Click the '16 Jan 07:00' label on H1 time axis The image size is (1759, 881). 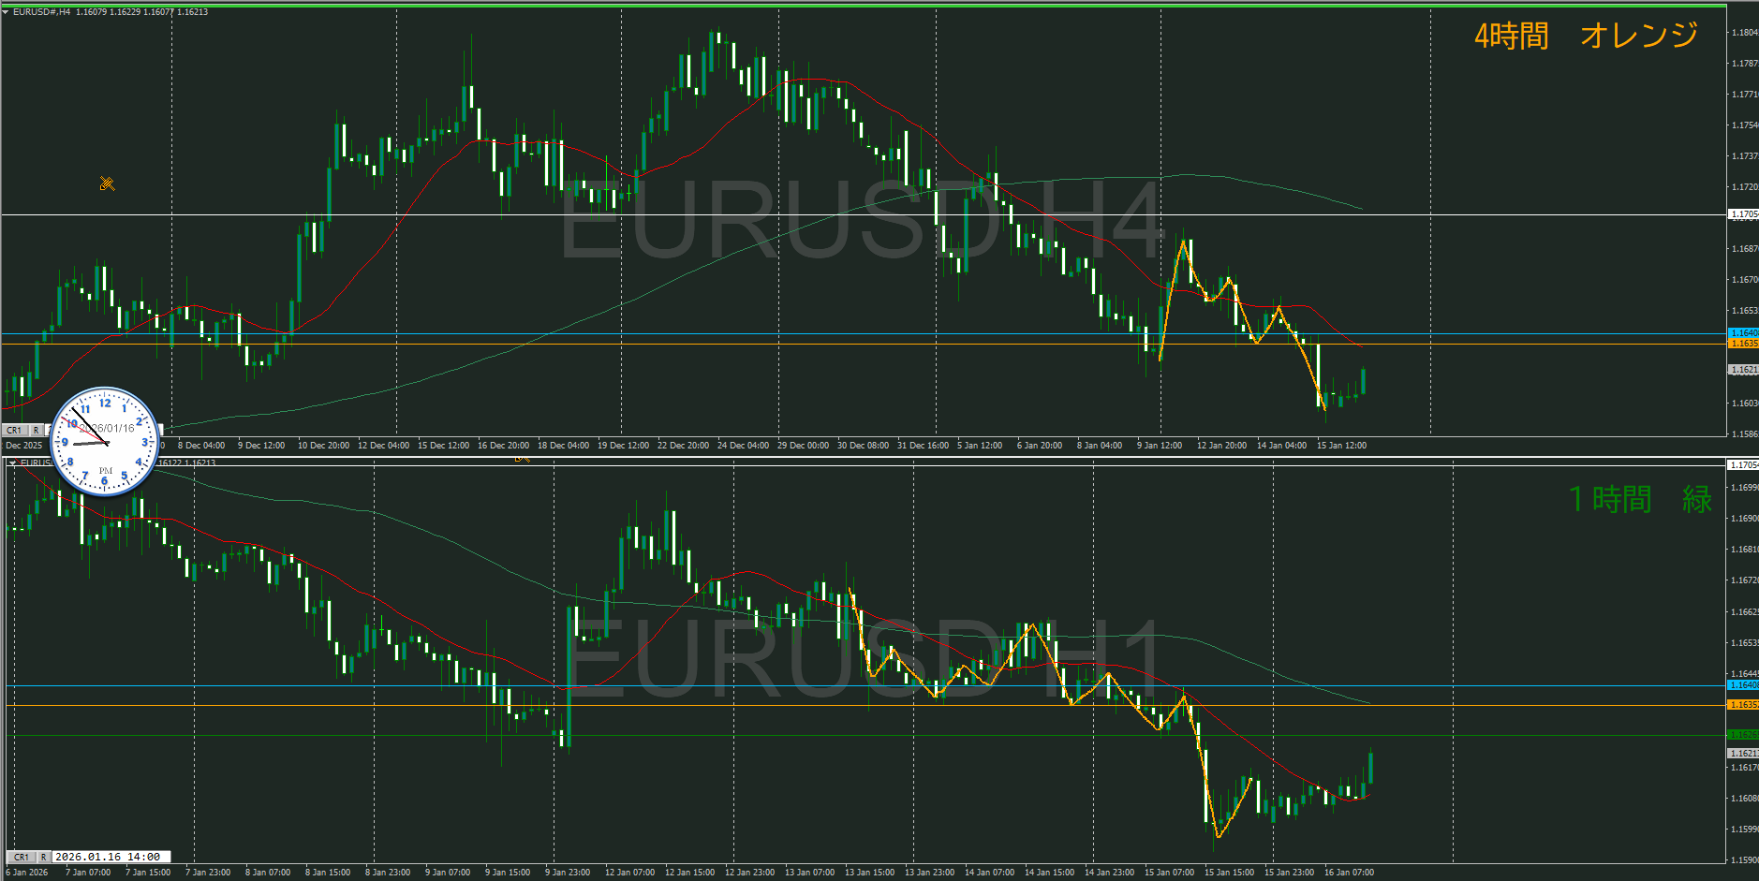[1349, 873]
